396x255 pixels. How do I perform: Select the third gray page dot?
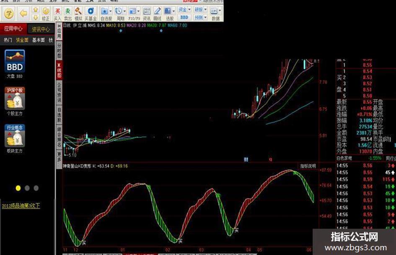point(36,188)
